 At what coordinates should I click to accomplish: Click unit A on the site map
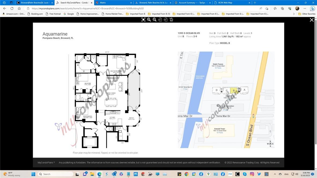[x=244, y=90]
